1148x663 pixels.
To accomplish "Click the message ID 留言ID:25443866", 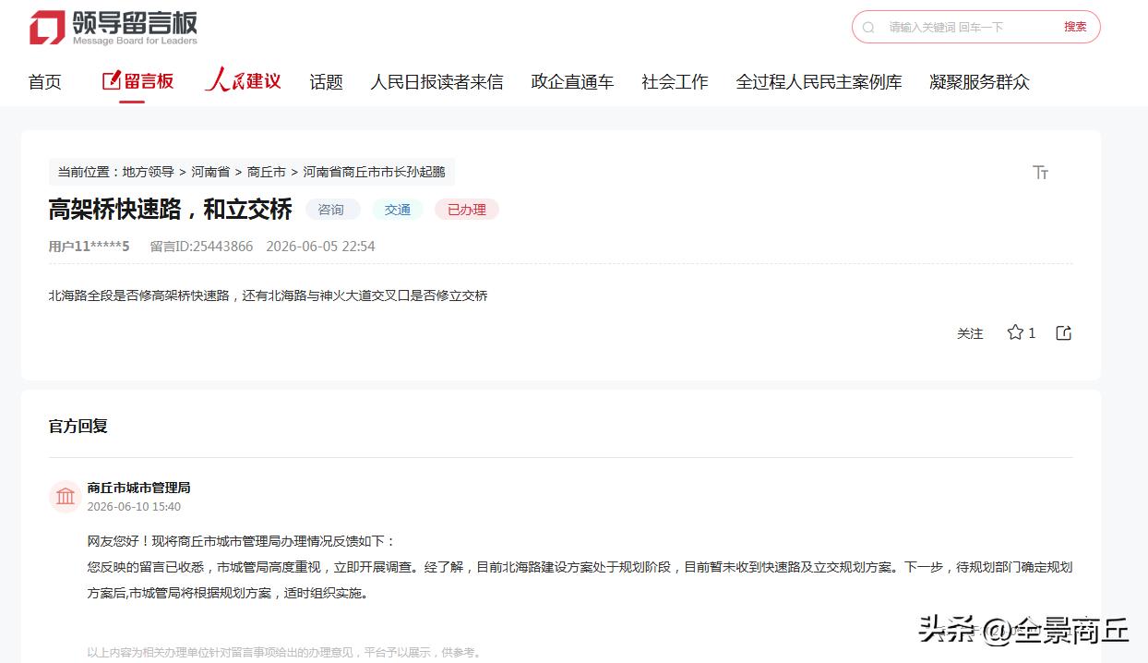I will [x=201, y=247].
